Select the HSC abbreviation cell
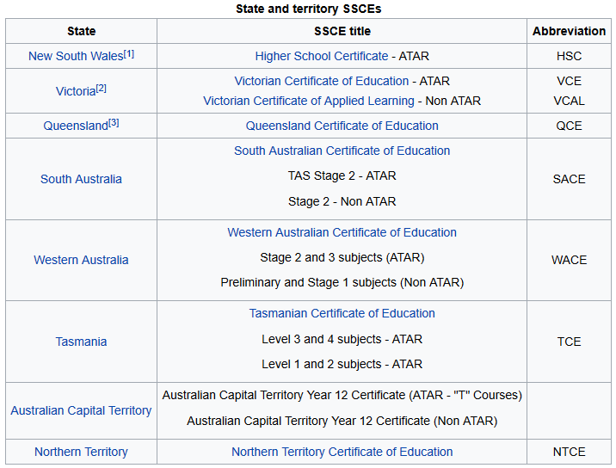 tap(569, 56)
